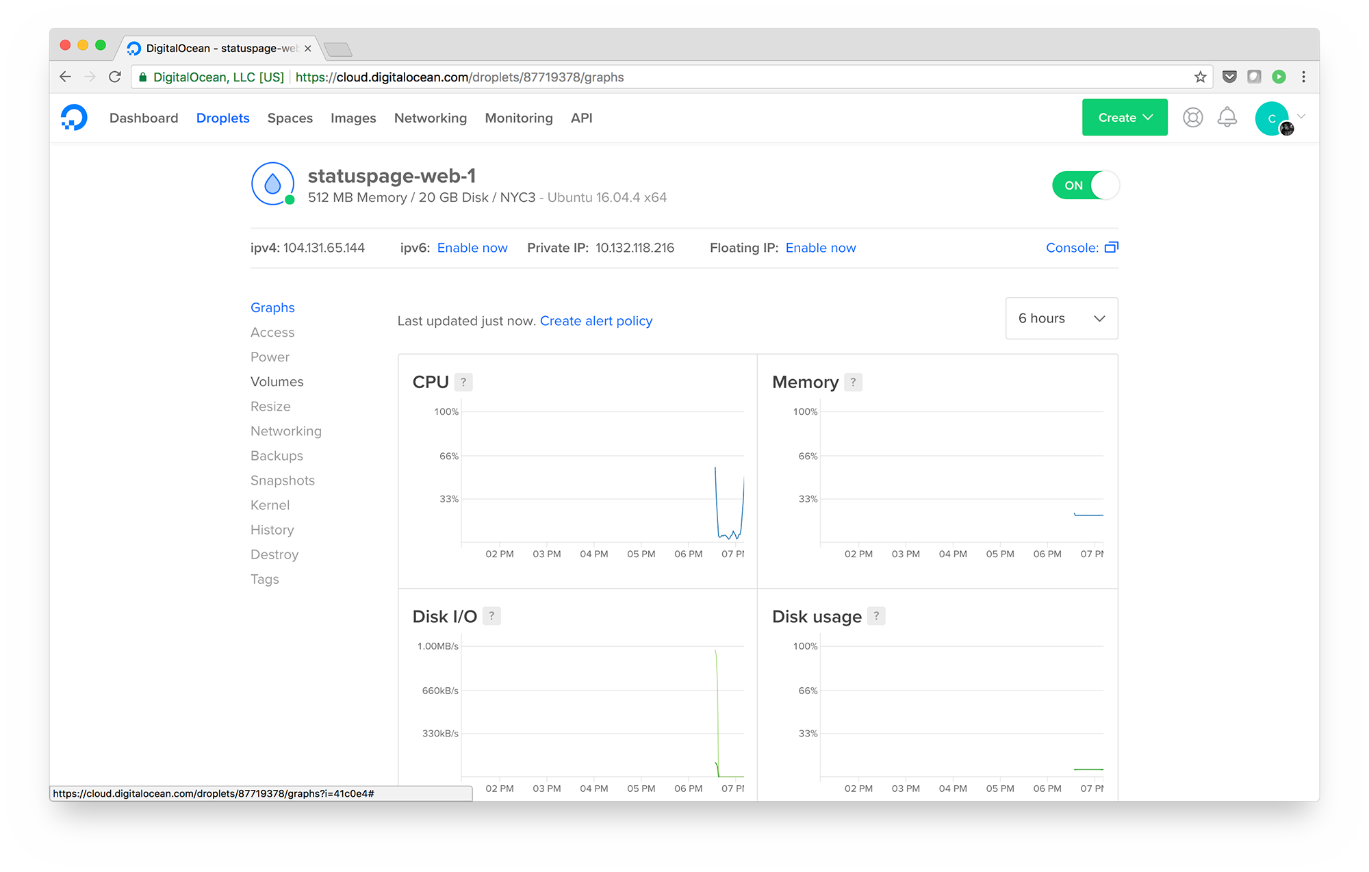1369x872 pixels.
Task: Click the Memory help question mark
Action: coord(853,382)
